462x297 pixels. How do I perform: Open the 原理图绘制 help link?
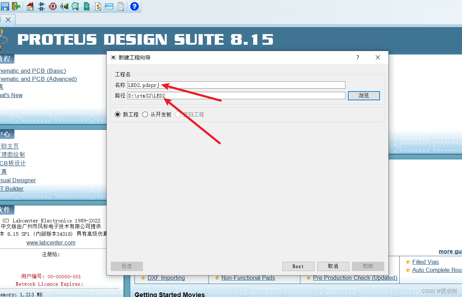[12, 154]
